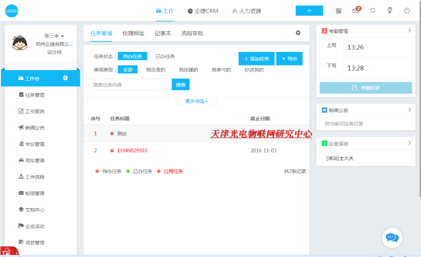Image resolution: width=421 pixels, height=257 pixels.
Task: Click the 导出 export button
Action: [x=290, y=59]
